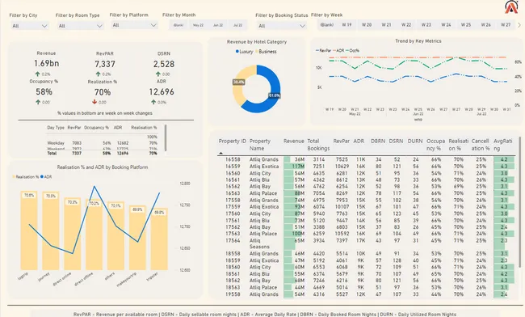Select week W 25 slicer tile

(x=466, y=25)
